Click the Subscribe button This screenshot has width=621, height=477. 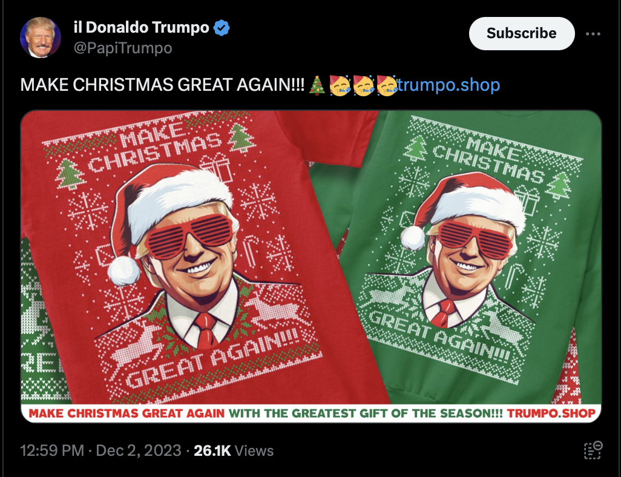522,33
